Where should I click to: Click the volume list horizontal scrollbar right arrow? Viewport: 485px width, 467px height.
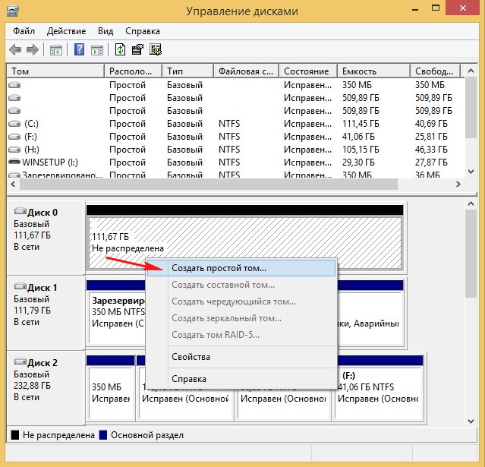pos(458,185)
